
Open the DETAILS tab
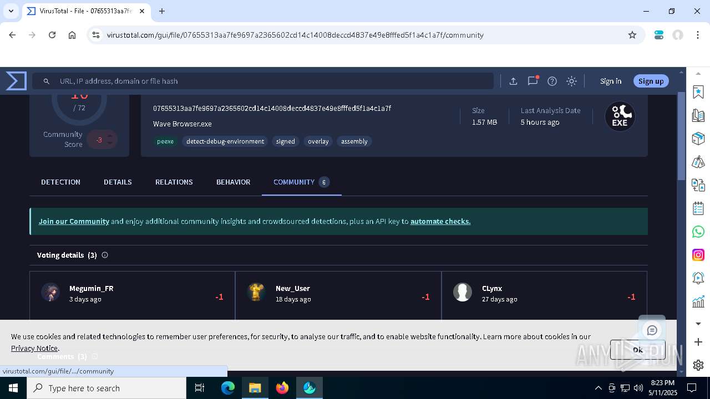(118, 182)
